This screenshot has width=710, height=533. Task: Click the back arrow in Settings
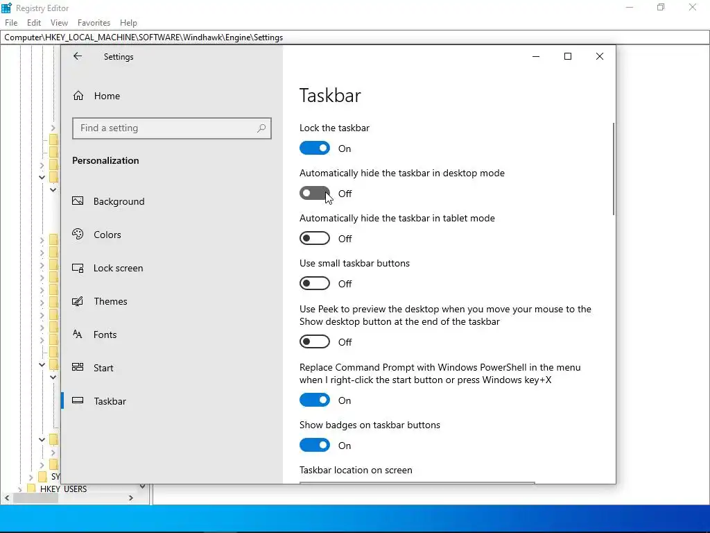pyautogui.click(x=78, y=56)
